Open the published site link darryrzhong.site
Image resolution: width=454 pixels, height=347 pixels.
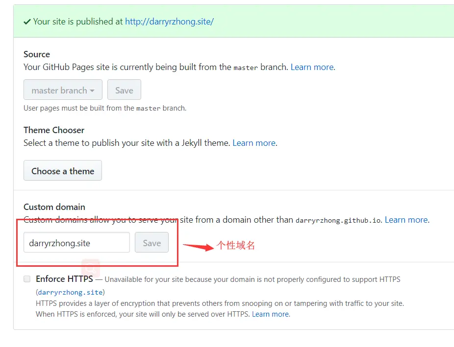pyautogui.click(x=169, y=22)
